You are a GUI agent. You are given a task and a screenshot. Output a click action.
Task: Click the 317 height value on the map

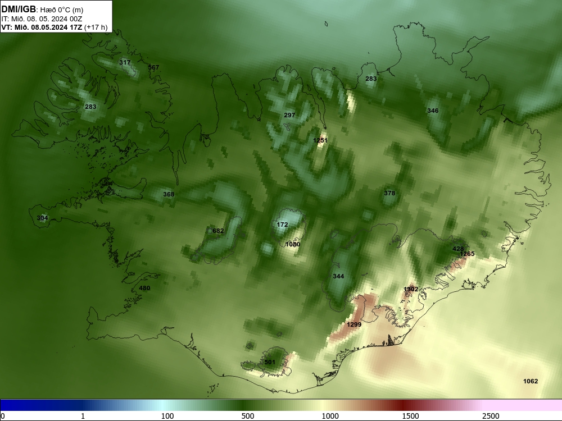[125, 62]
